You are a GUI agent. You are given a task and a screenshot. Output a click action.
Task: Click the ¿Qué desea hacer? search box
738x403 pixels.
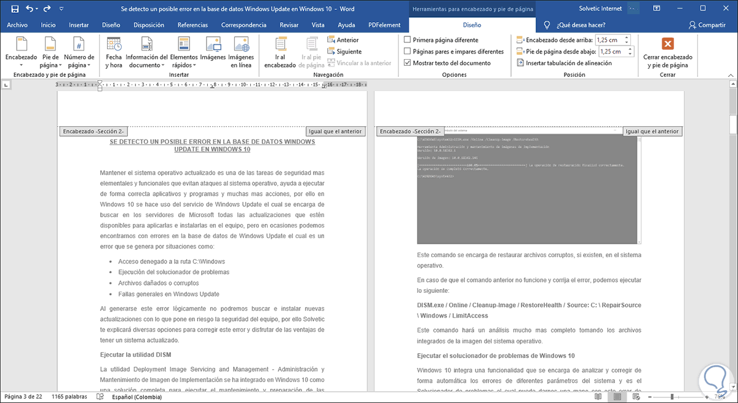[580, 25]
